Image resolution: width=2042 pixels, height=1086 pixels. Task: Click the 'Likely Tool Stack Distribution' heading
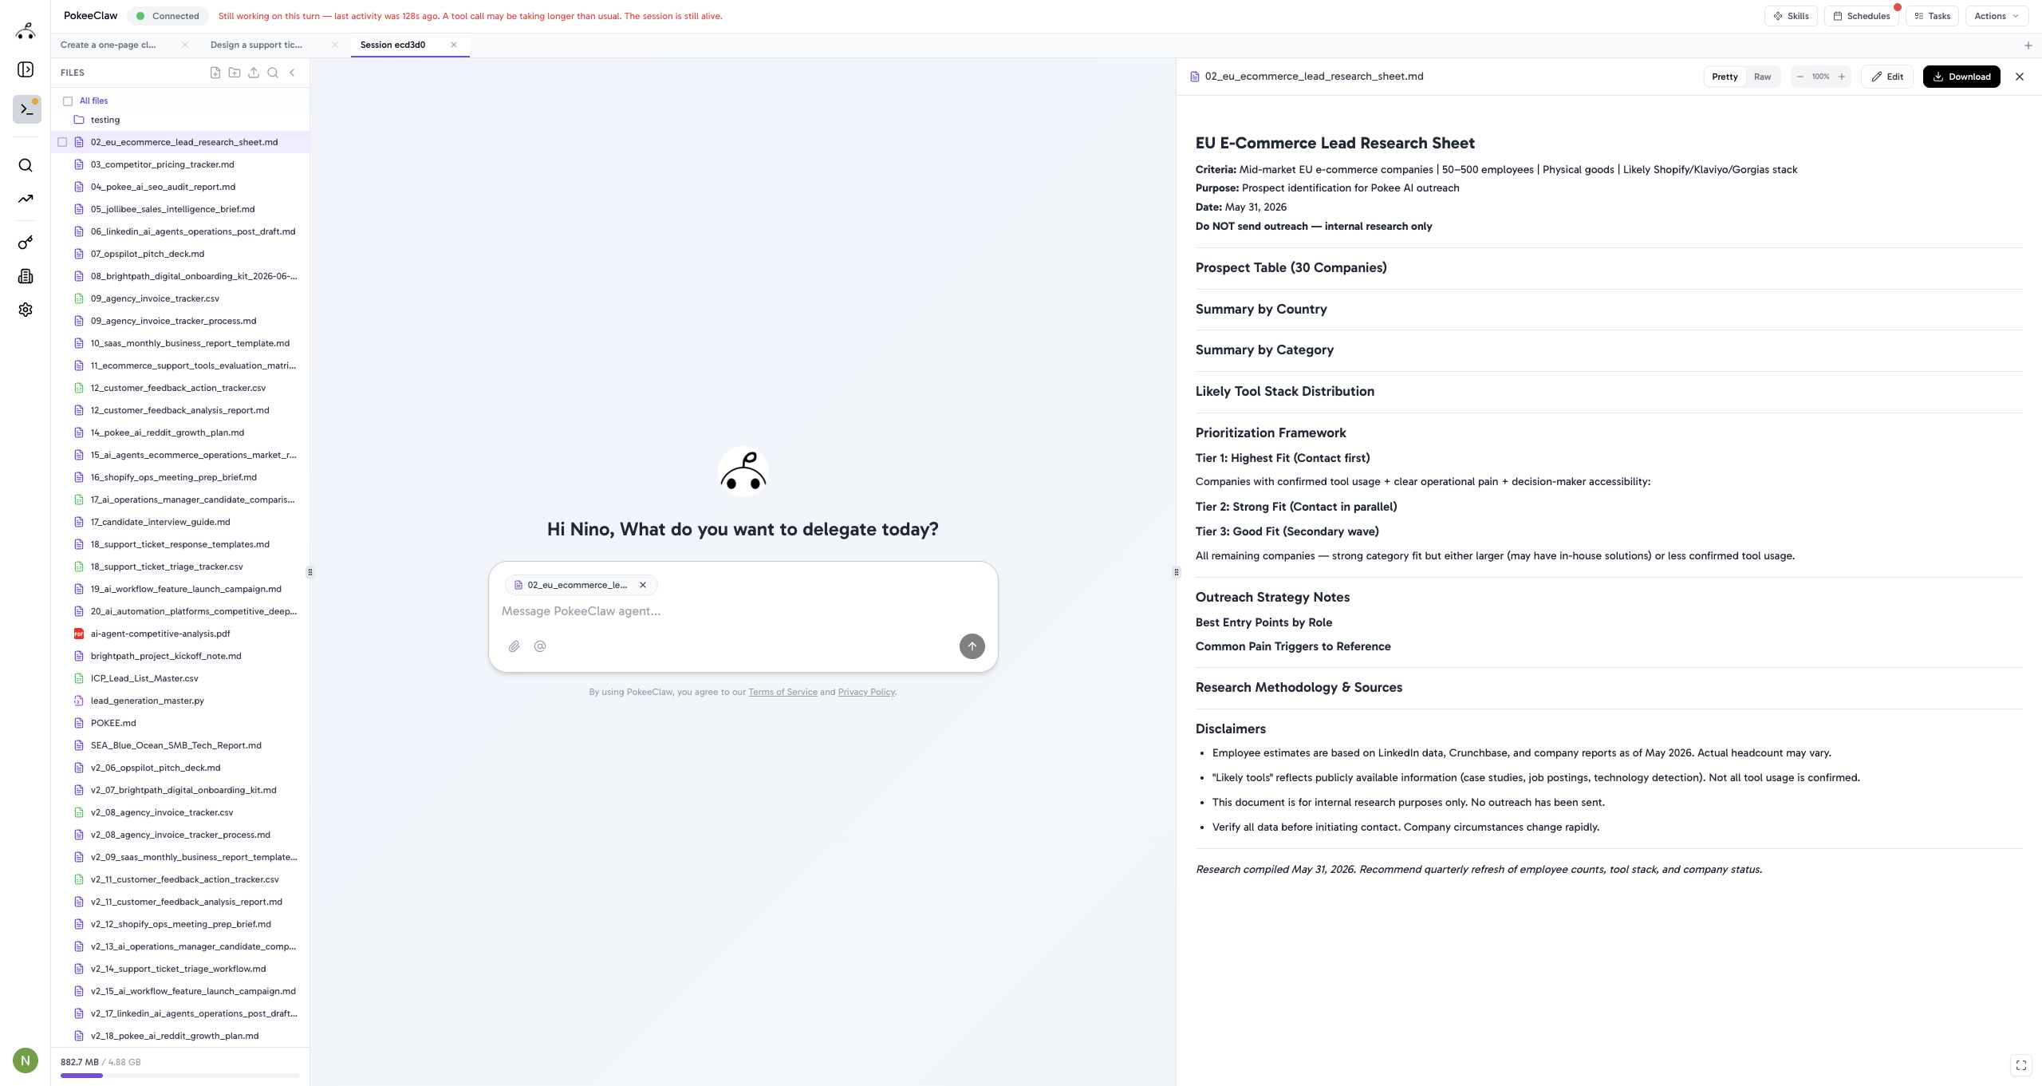[x=1285, y=392]
